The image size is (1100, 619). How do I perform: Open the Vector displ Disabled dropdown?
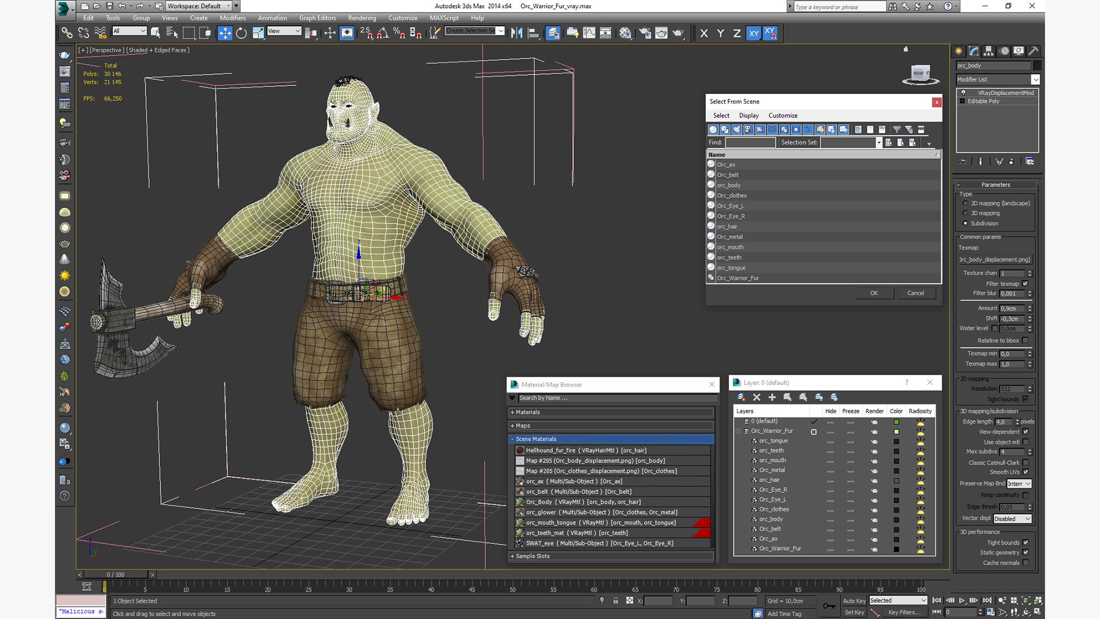(1012, 519)
